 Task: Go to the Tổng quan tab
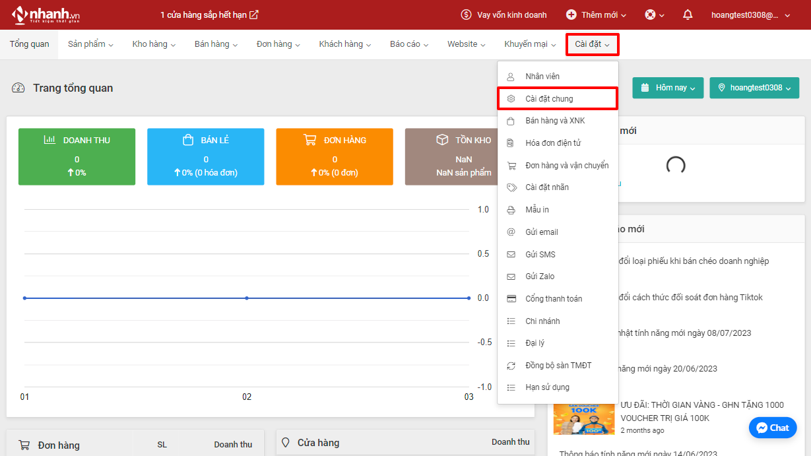(29, 44)
